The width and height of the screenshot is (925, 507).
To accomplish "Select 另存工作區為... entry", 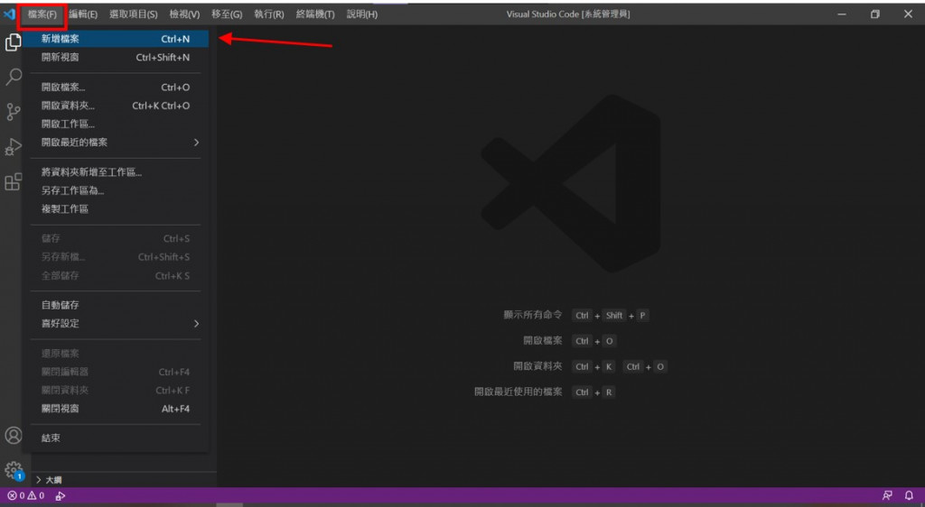I will click(116, 190).
